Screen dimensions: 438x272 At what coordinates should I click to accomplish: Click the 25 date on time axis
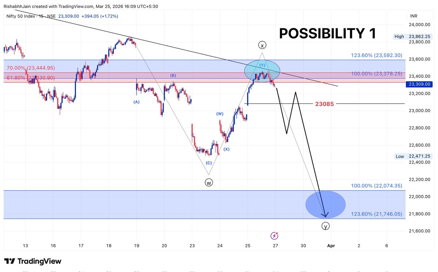(247, 245)
